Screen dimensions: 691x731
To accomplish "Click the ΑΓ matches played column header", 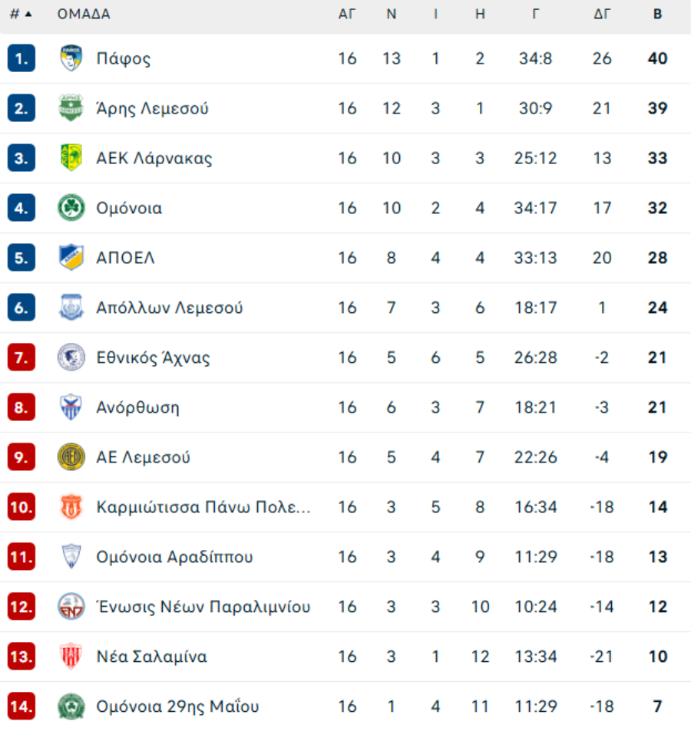I will [x=347, y=14].
